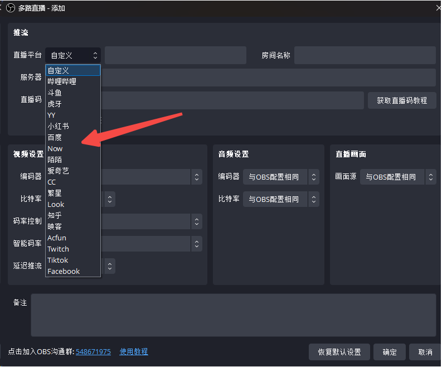This screenshot has height=367, width=442.
Task: Focus the 房间名称 input field
Action: (365, 55)
